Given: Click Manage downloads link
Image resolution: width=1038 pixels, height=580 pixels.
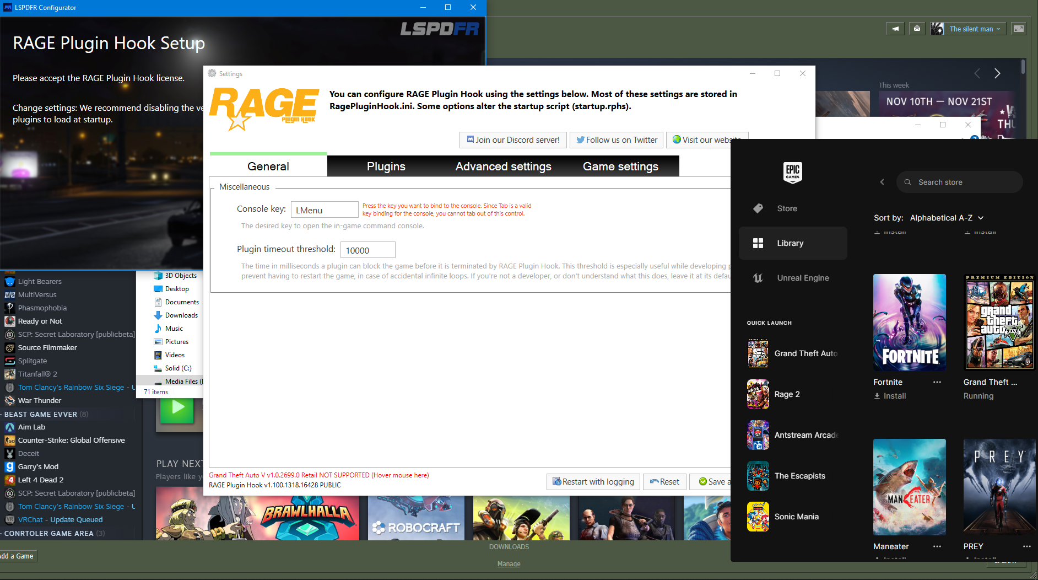Looking at the screenshot, I should (x=509, y=564).
